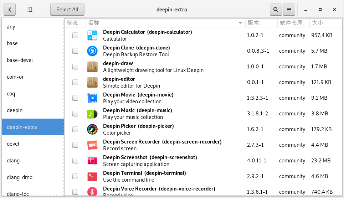Click the 'deepin-draw' package name
344x198 pixels.
[118, 63]
